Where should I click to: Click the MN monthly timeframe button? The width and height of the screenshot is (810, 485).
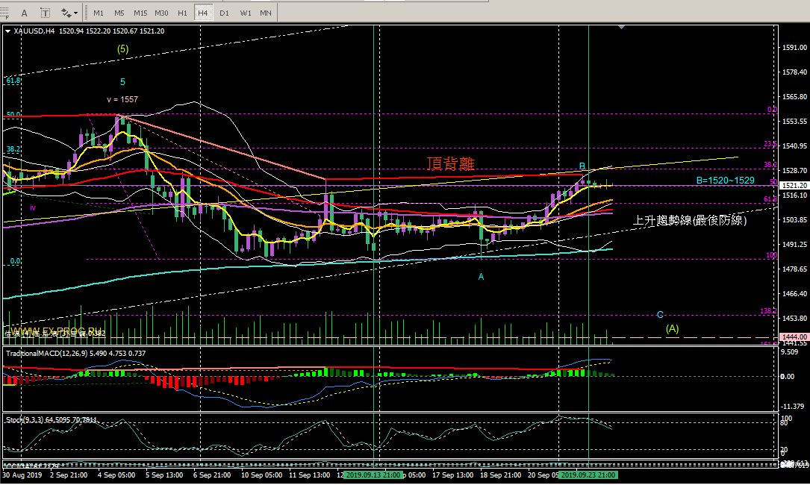pos(266,13)
